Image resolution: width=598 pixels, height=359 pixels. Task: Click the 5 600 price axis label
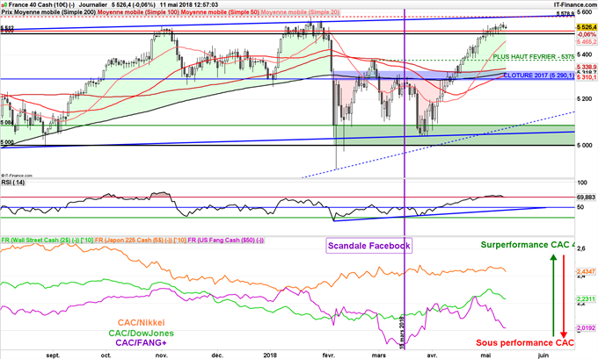(584, 12)
